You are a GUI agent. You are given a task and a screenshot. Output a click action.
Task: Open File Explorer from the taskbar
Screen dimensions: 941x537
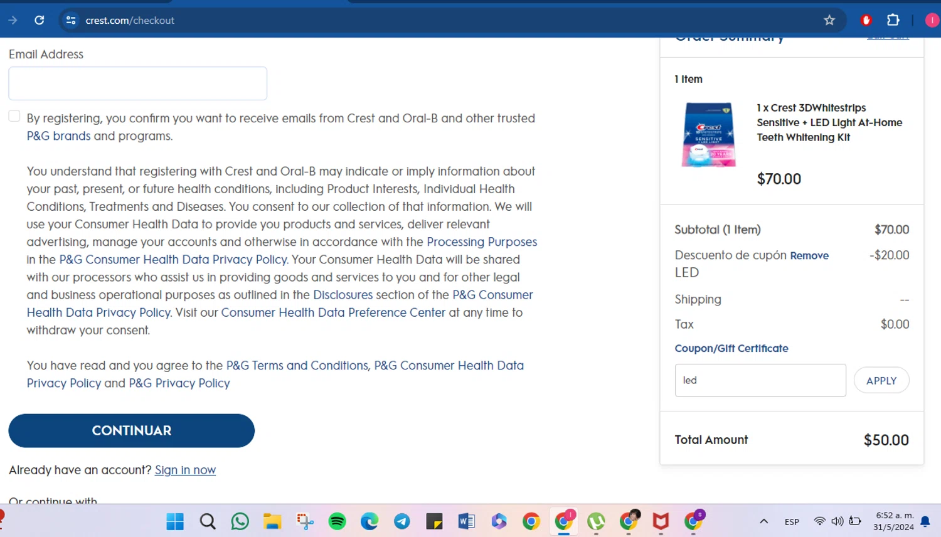coord(272,521)
